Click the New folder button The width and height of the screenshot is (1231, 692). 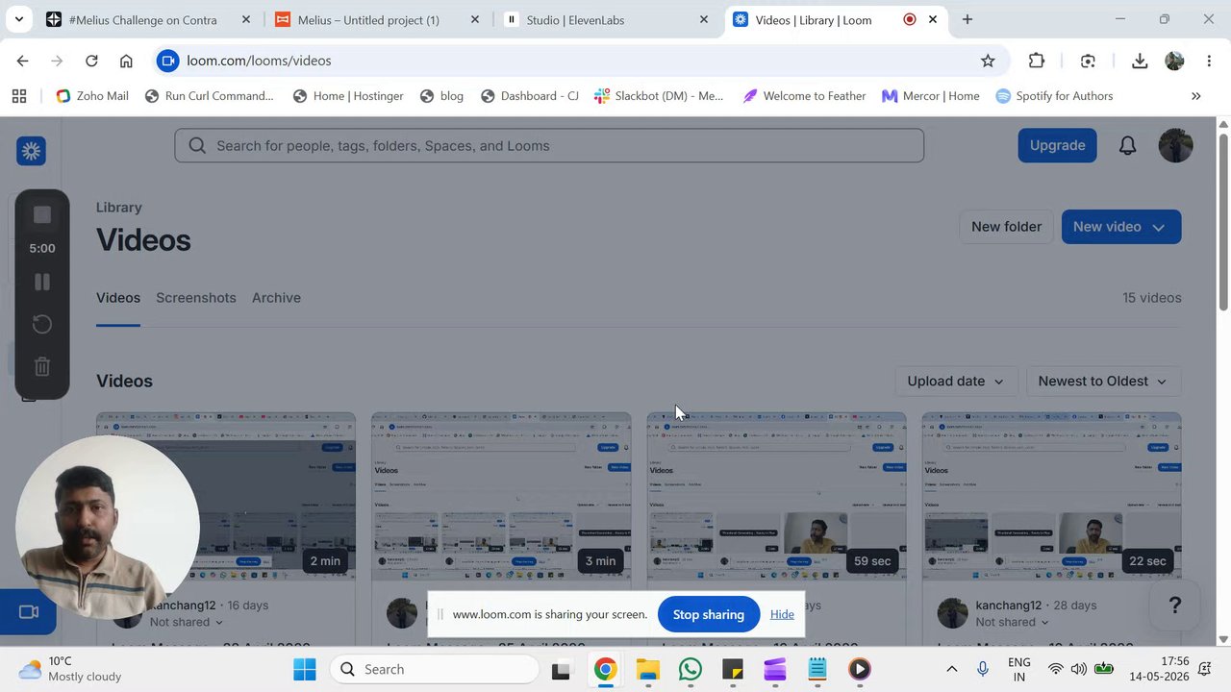pyautogui.click(x=1006, y=227)
